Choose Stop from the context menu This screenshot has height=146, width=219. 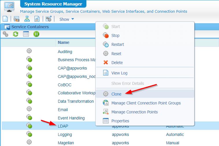115,35
